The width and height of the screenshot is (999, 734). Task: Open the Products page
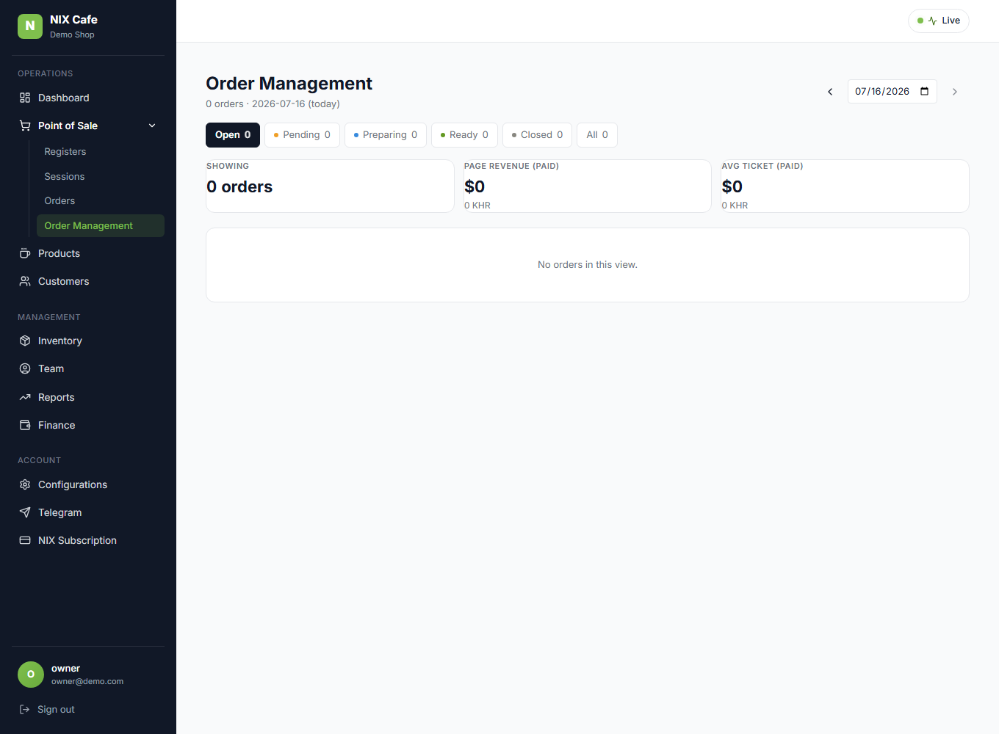88,253
